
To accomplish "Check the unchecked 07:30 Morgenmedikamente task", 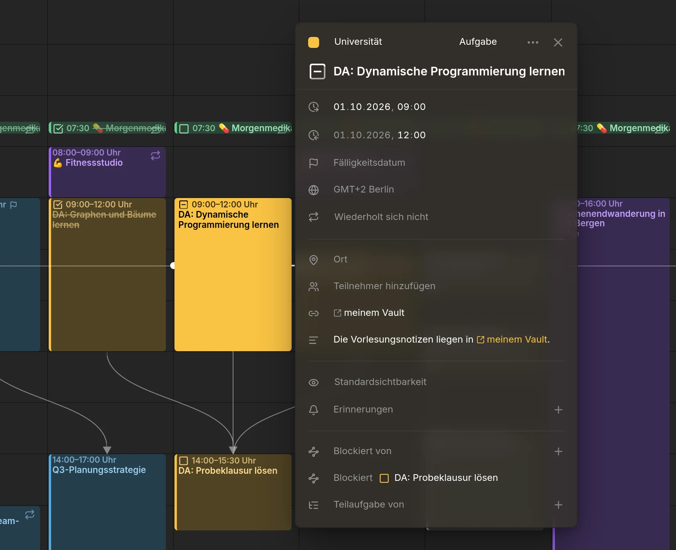I will tap(184, 128).
